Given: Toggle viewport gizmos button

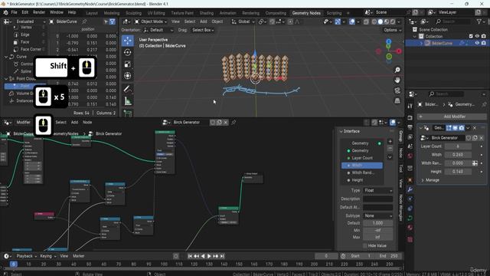Looking at the screenshot, I should click(x=338, y=21).
